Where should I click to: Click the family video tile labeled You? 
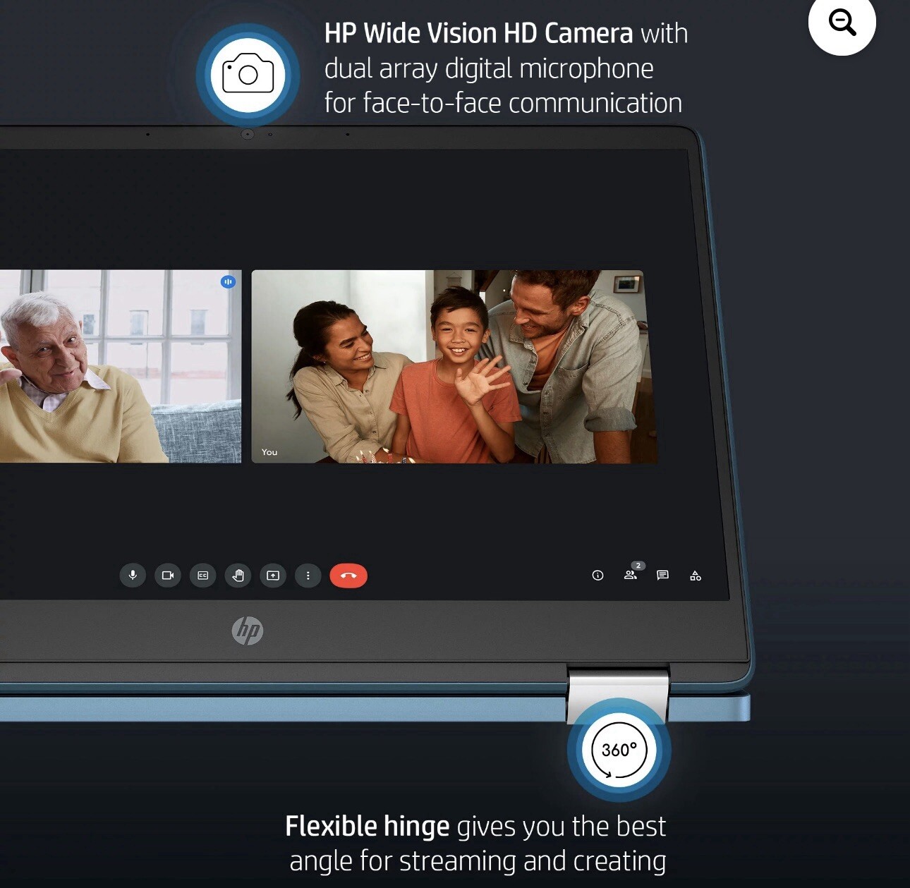point(454,367)
